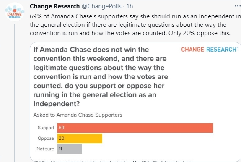
Task: Click the Oppose label on the chart
Action: [46, 138]
